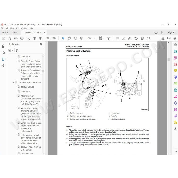The height and width of the screenshot is (178, 178).
Task: Go to next page arrow
Action: (x=40, y=38)
